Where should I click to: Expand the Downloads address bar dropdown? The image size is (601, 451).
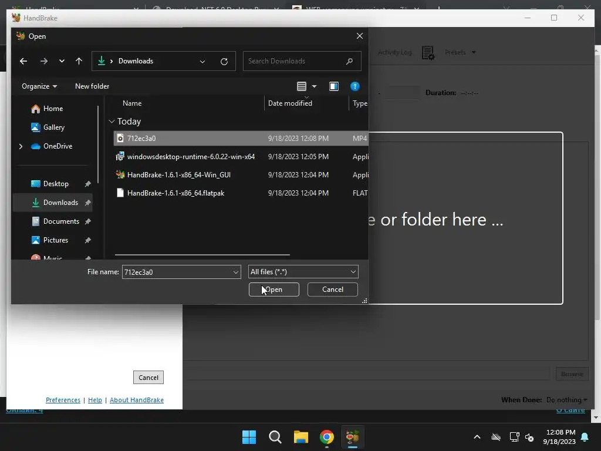coord(202,61)
